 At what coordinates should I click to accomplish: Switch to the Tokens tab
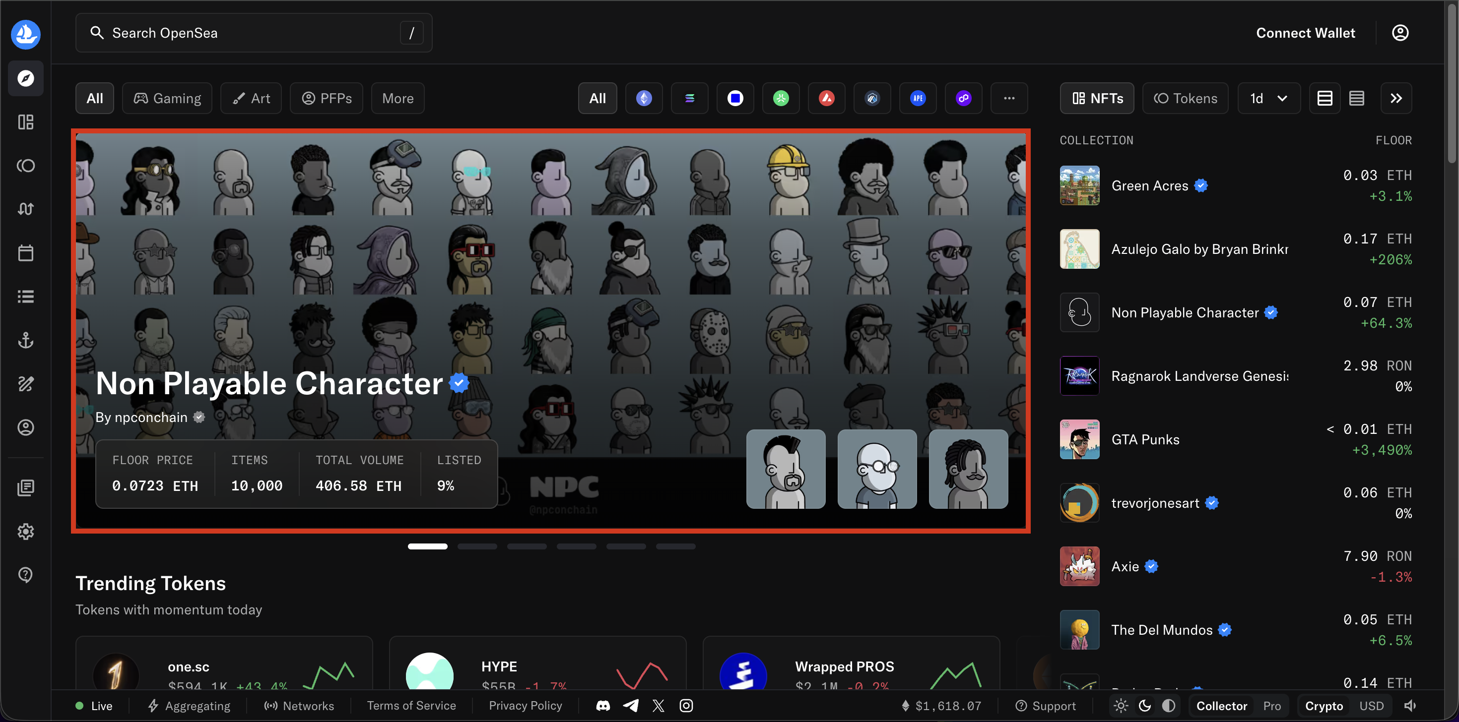click(1186, 99)
